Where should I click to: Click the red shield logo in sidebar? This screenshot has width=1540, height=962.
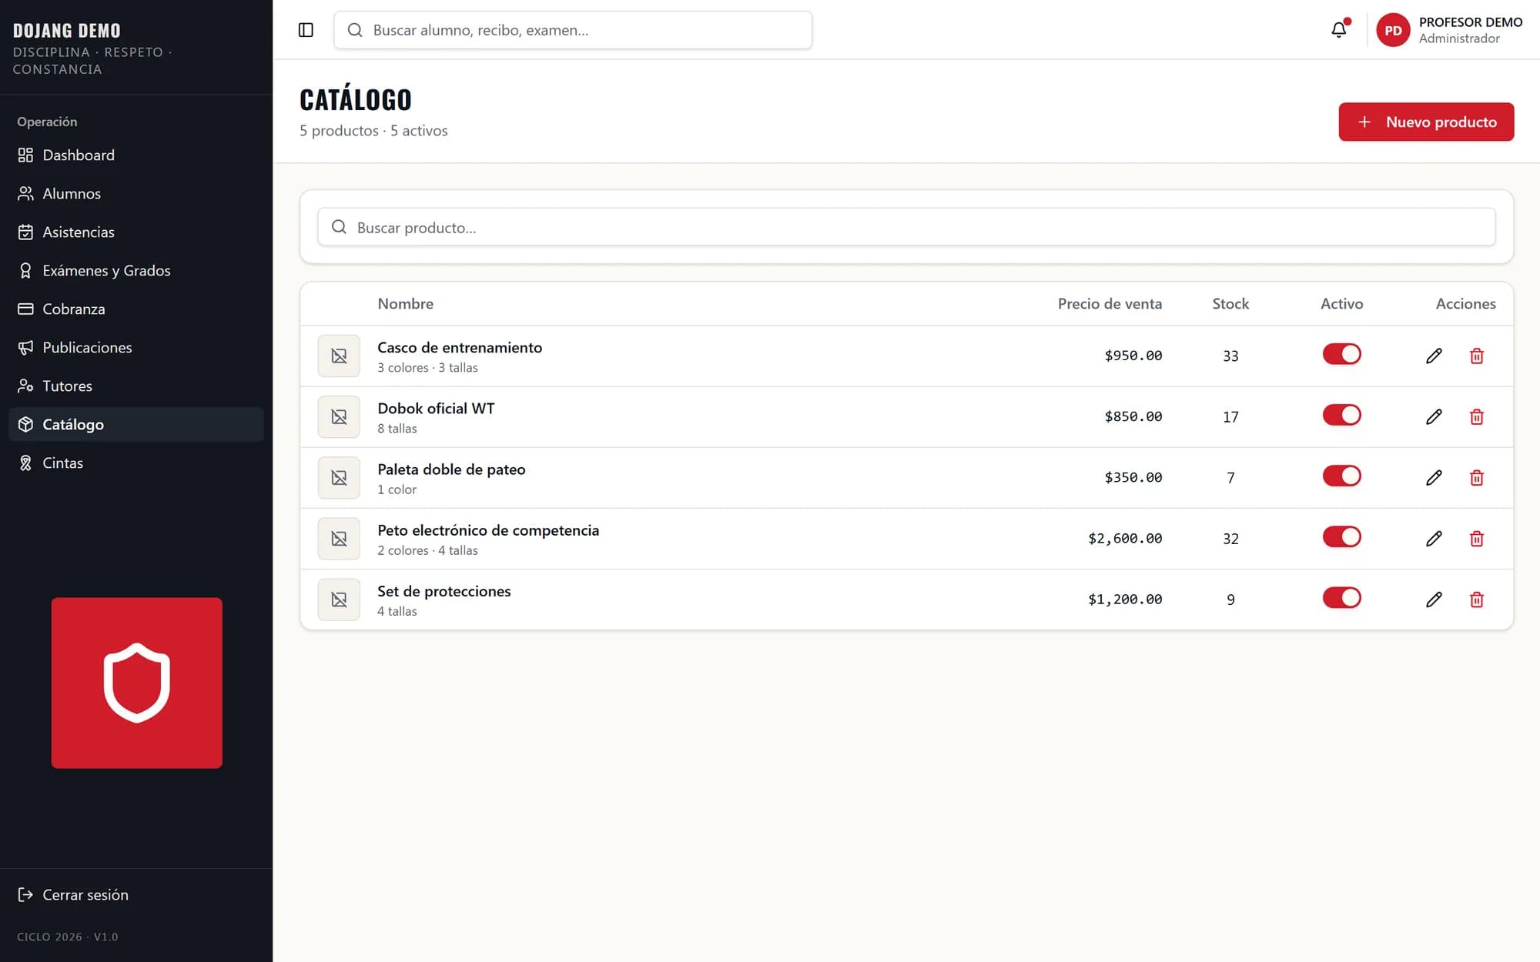click(137, 683)
